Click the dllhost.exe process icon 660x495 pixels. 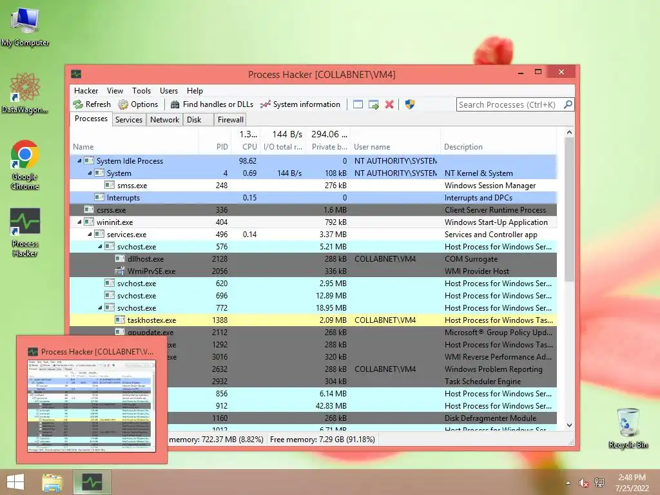point(120,258)
